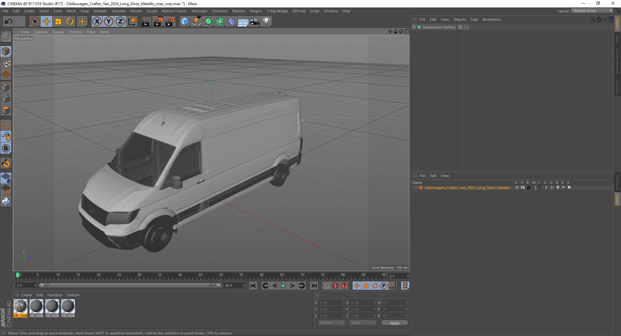Open the Attributes side tab
The image size is (621, 336).
tap(617, 182)
